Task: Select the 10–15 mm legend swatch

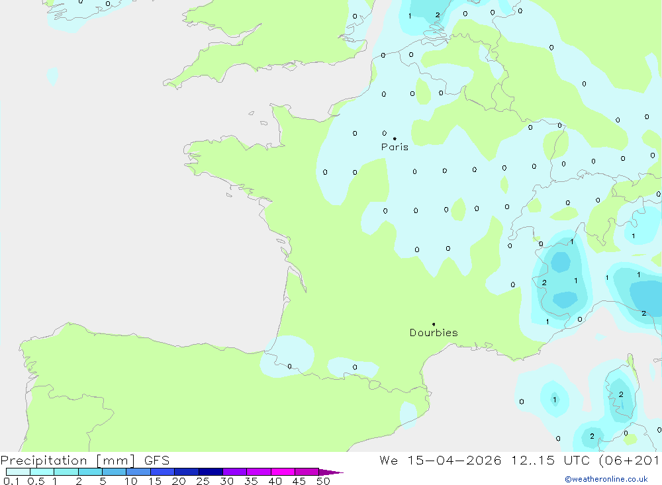Action: pos(138,472)
